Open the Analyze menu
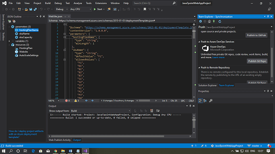This screenshot has height=154, width=275. 78,3
